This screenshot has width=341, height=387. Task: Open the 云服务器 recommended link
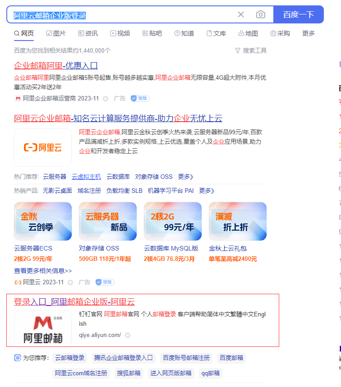(55, 177)
